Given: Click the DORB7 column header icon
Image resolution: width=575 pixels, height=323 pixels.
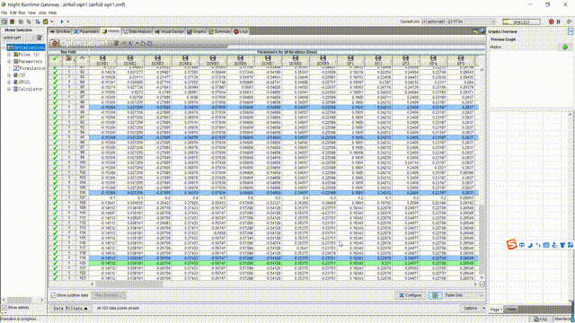Looking at the screenshot, I should 268,58.
